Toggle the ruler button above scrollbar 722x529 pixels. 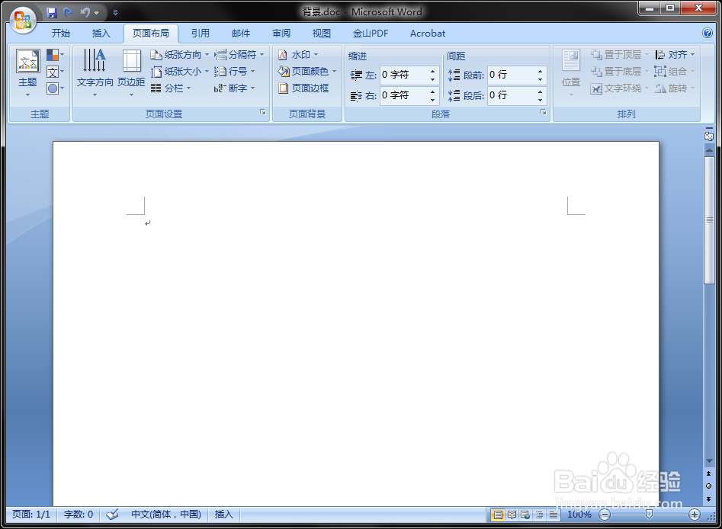click(x=708, y=136)
